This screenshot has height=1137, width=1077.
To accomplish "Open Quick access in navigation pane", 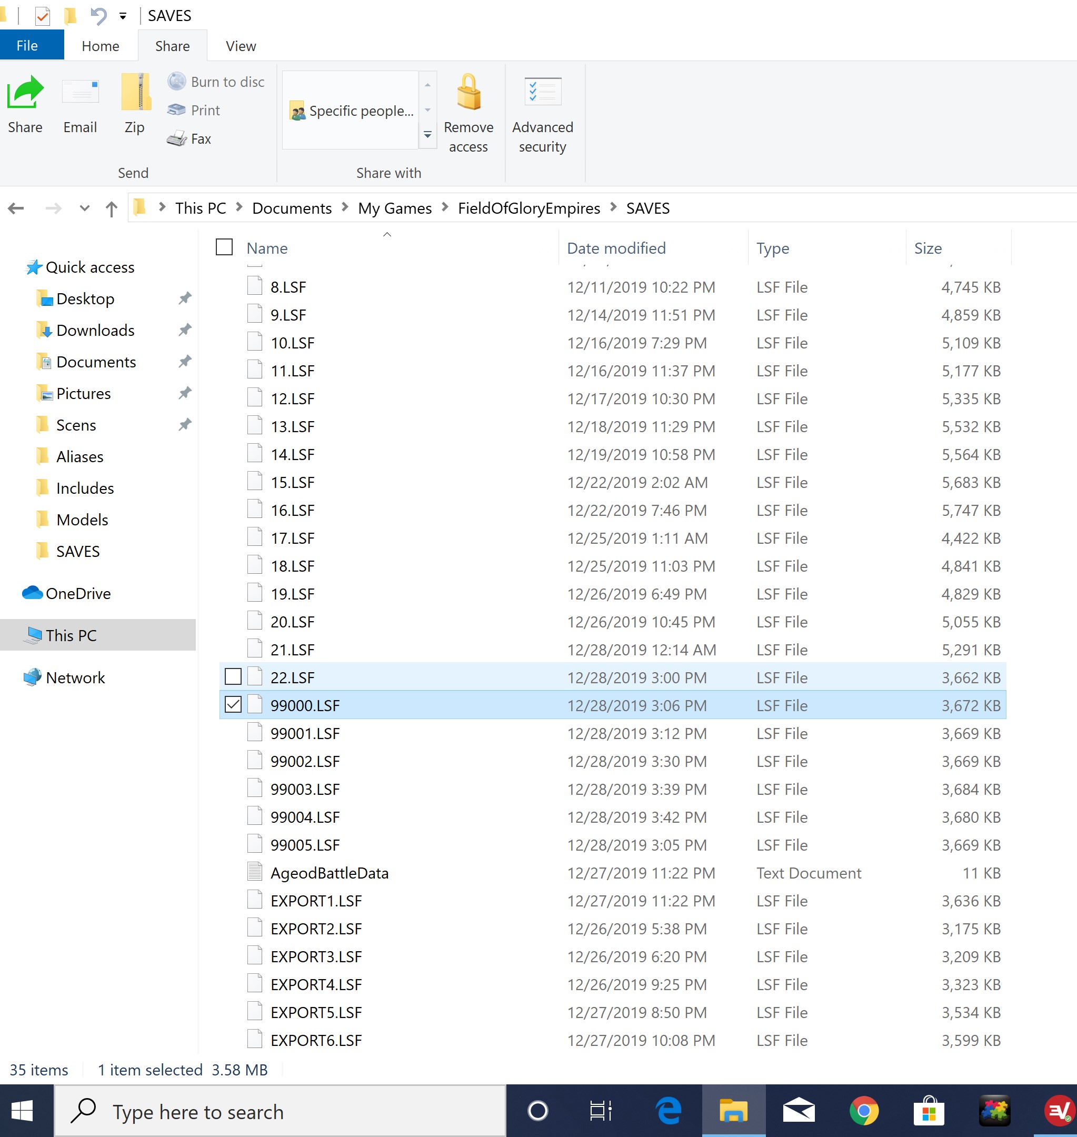I will (x=81, y=267).
